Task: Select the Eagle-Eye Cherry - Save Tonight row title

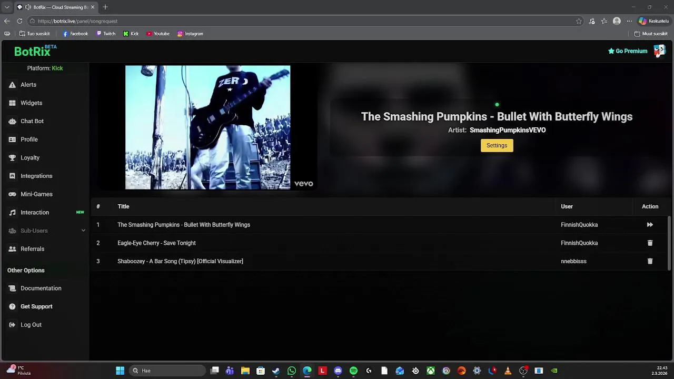Action: pos(156,243)
